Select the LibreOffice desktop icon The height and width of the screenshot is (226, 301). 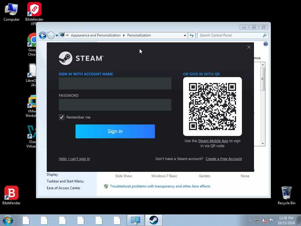click(32, 75)
